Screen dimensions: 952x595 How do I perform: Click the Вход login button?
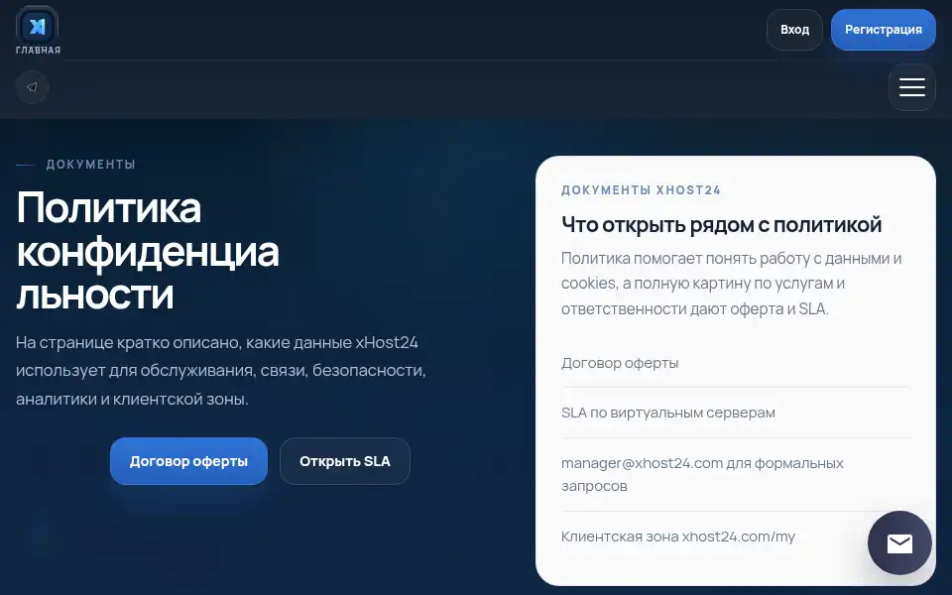click(x=794, y=29)
